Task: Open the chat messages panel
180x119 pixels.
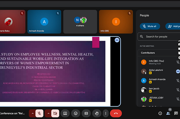Action: [x=176, y=113]
